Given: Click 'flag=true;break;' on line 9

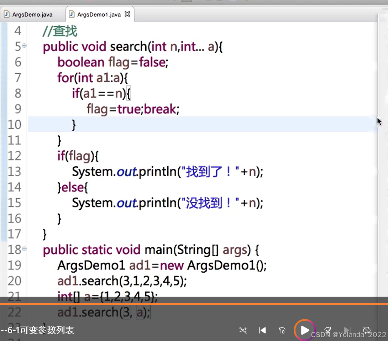Looking at the screenshot, I should [x=133, y=109].
